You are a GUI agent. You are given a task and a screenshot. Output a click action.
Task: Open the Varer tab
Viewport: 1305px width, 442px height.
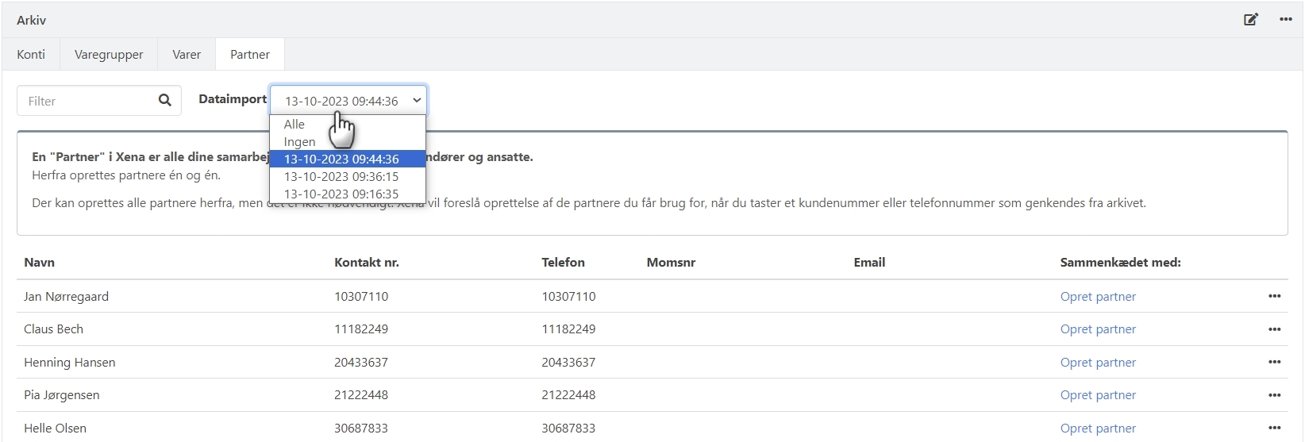(187, 55)
